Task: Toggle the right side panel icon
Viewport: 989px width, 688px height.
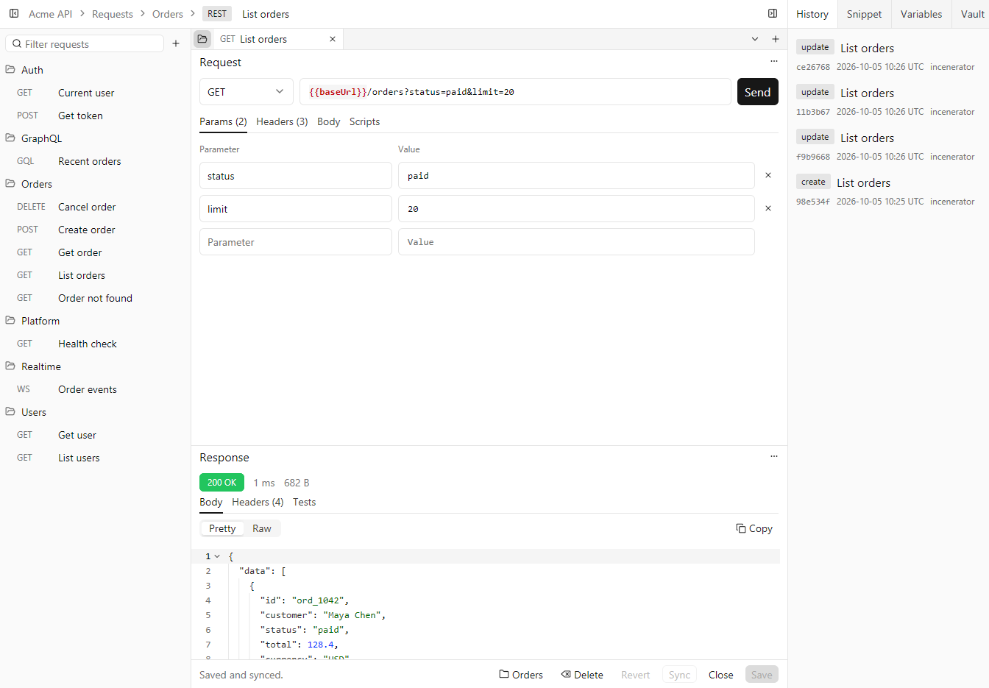Action: tap(773, 13)
